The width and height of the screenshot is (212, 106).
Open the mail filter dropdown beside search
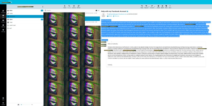[x=99, y=10]
